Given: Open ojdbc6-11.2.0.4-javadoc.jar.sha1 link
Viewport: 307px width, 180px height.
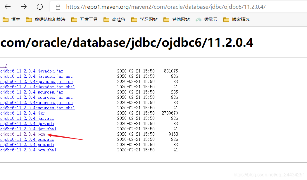Looking at the screenshot, I should click(x=38, y=87).
